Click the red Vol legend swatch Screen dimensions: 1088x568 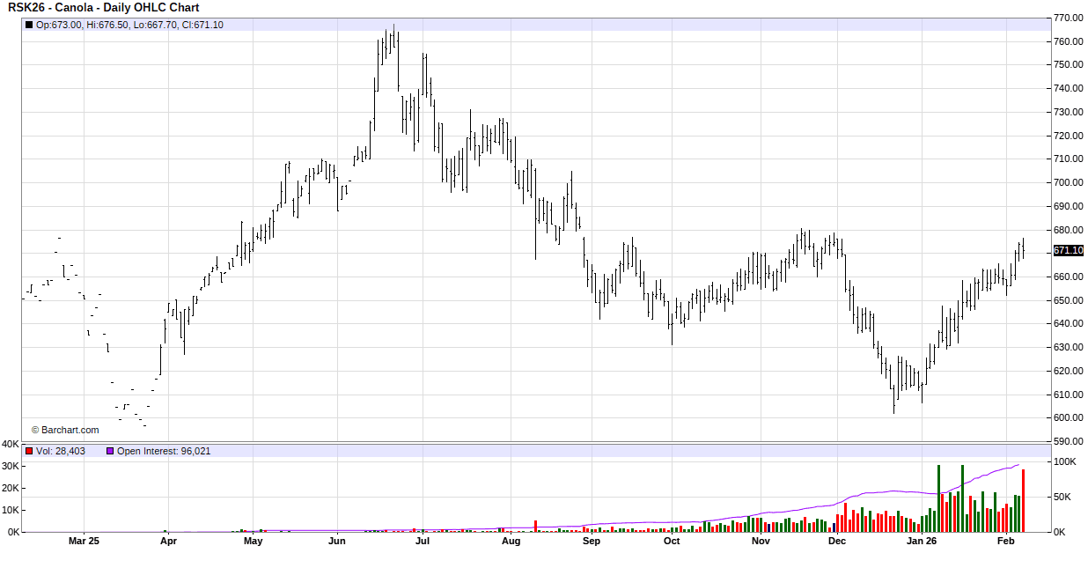(x=29, y=451)
